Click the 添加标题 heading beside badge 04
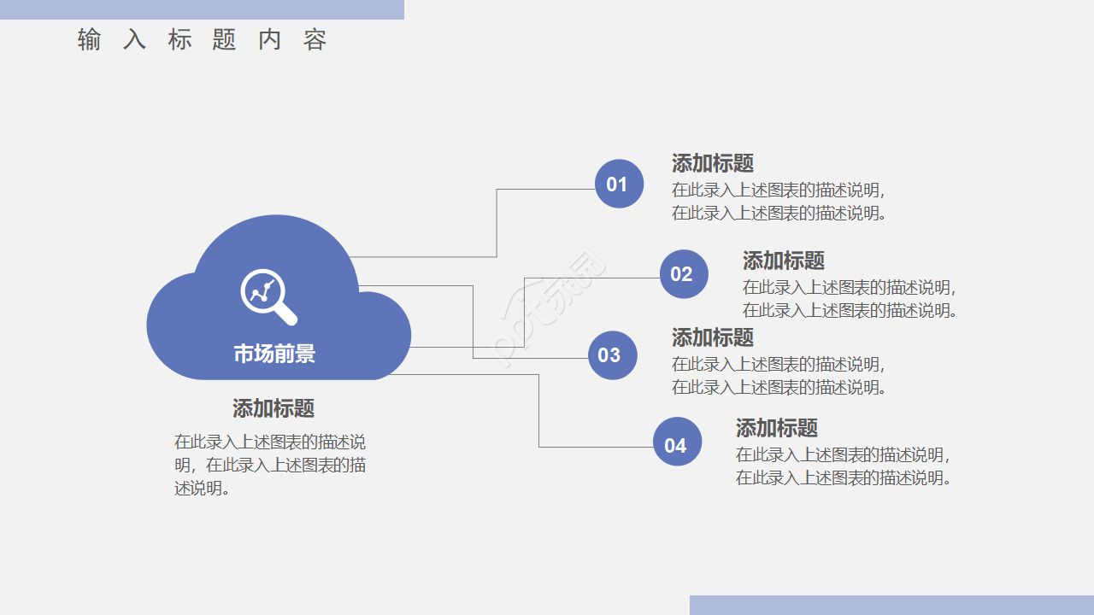Image resolution: width=1094 pixels, height=615 pixels. 778,427
